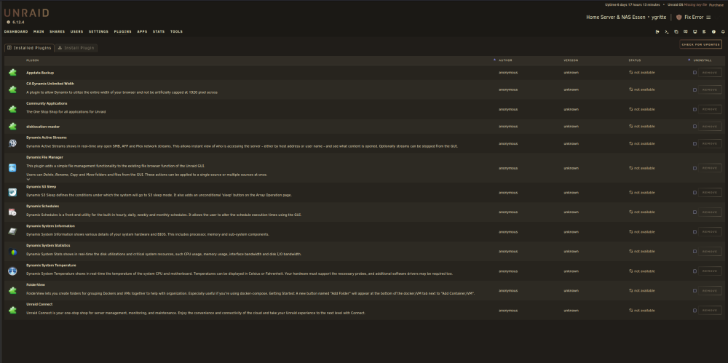Tick uninstall checkbox for Community Applications
Viewport: 728px width, 363px height.
(695, 110)
